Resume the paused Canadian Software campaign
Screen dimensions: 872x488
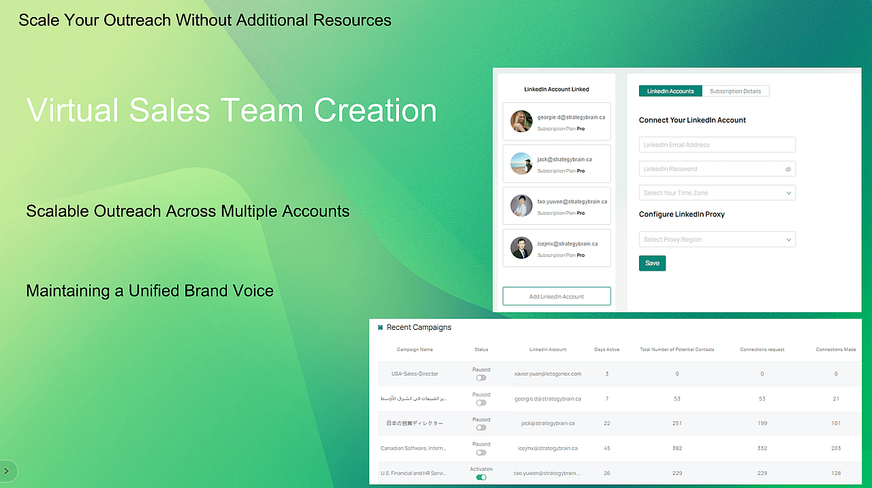point(481,452)
